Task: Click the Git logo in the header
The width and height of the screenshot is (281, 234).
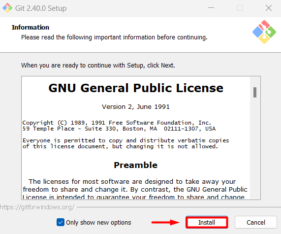Action: point(264,32)
